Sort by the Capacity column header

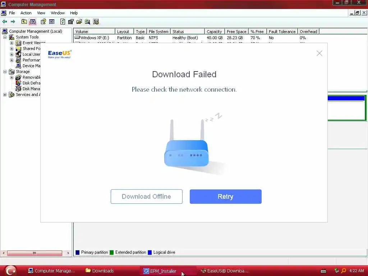click(214, 32)
